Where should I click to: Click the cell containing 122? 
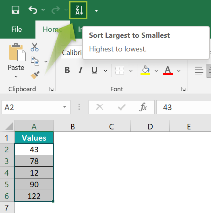pyautogui.click(x=34, y=196)
